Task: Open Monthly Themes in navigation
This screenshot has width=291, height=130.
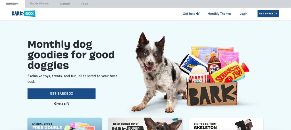Action: 219,14
